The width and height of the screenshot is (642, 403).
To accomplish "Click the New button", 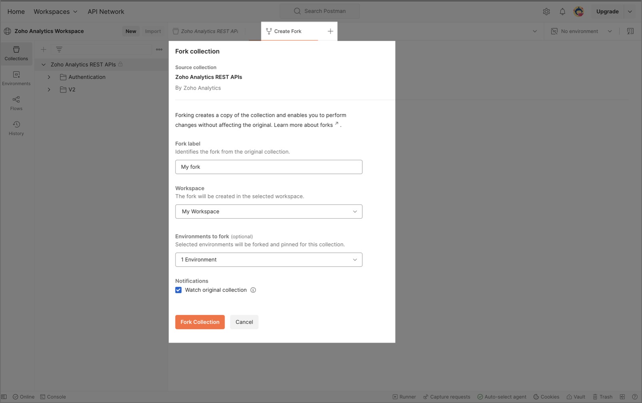I will (131, 31).
